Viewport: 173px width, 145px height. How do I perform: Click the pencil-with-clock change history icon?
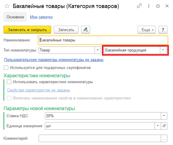tap(86, 30)
